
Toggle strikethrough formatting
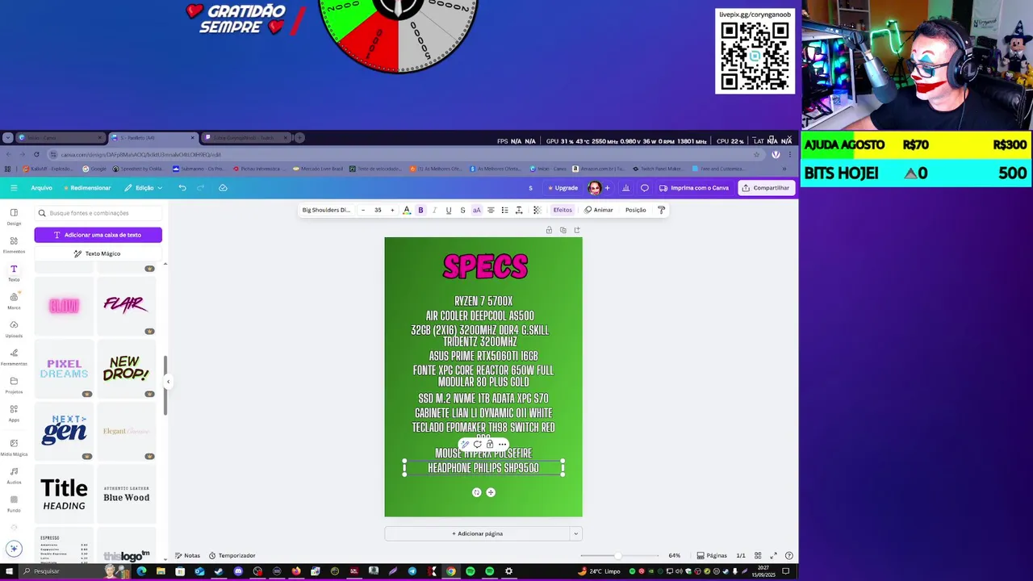[462, 210]
